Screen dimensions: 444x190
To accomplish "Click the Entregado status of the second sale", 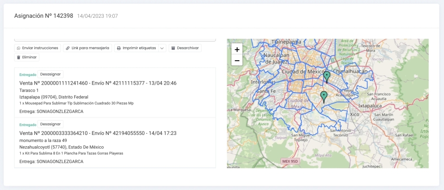I will pos(28,124).
